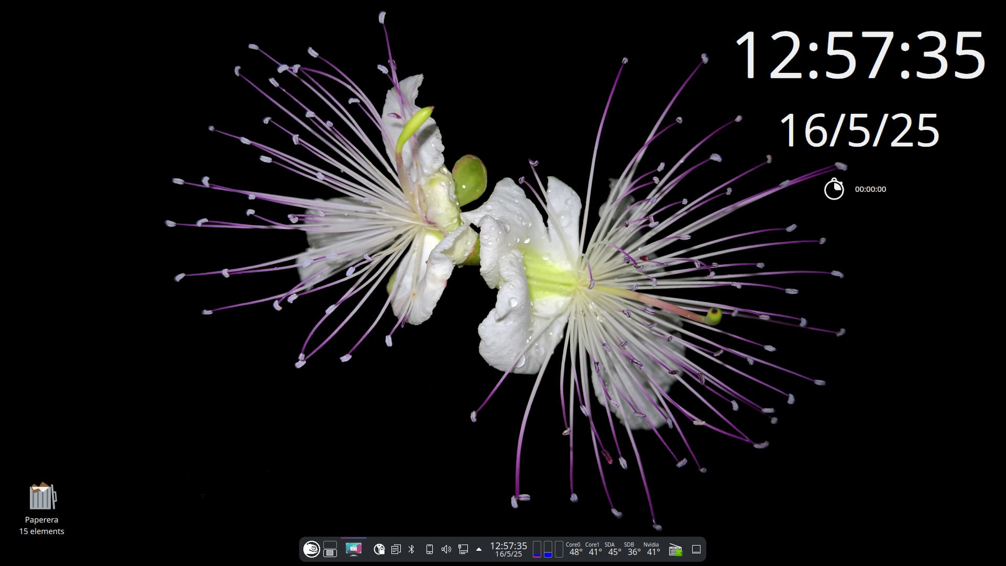The width and height of the screenshot is (1006, 566).
Task: Click the Nvidia temperature reading
Action: pyautogui.click(x=652, y=549)
